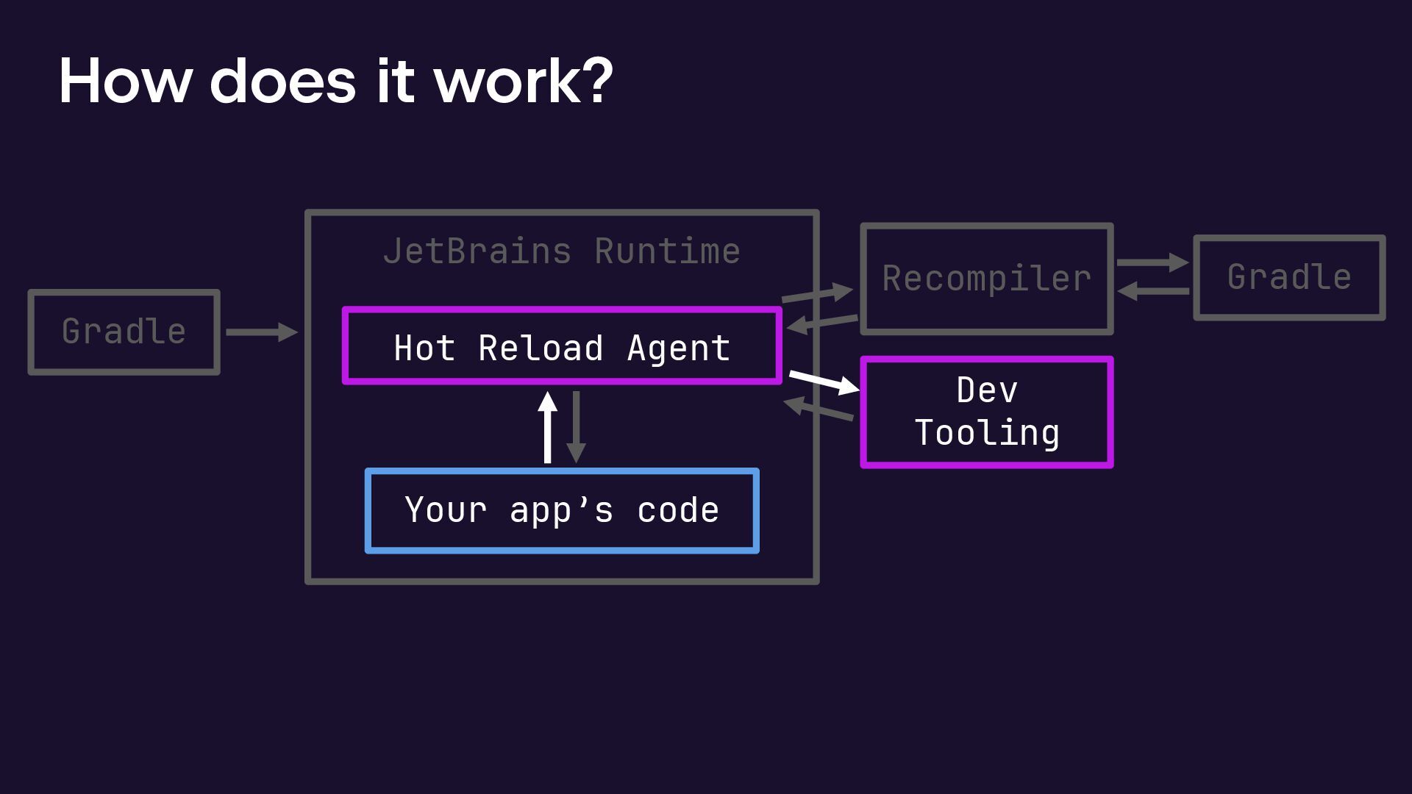Click the 'How does it work?' title
The width and height of the screenshot is (1412, 794).
pyautogui.click(x=335, y=81)
